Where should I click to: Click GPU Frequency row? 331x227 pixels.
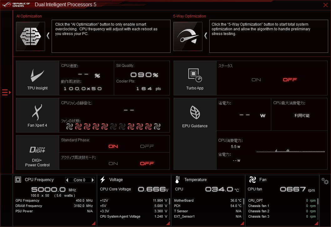[54, 201]
